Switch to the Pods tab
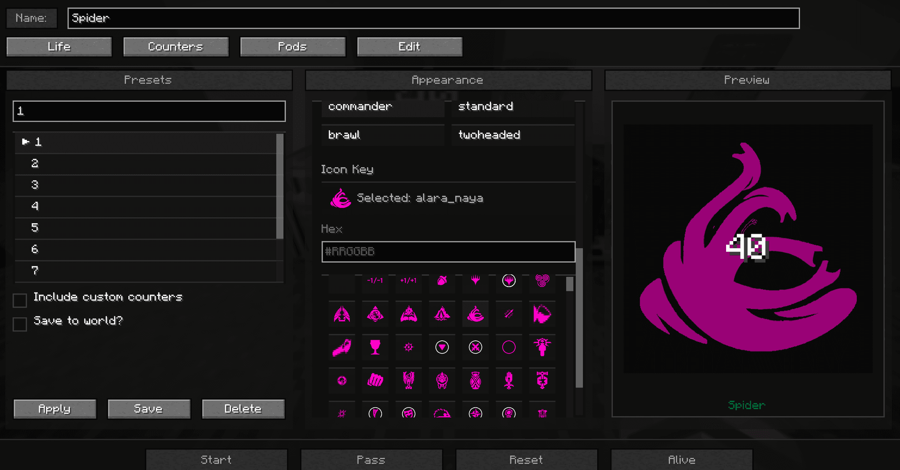Image resolution: width=900 pixels, height=470 pixels. click(x=292, y=47)
